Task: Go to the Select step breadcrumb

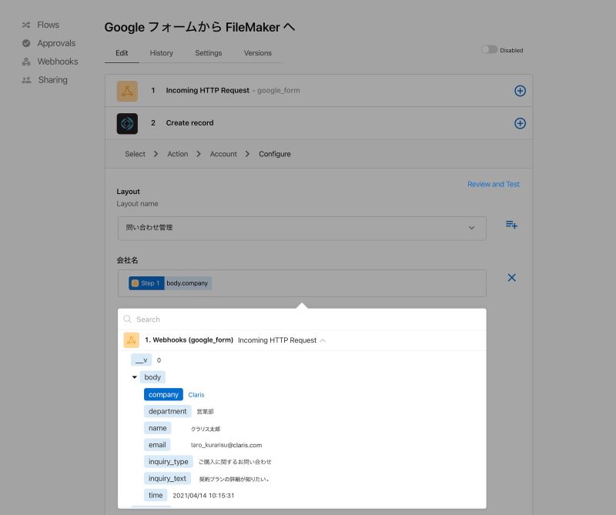Action: [x=136, y=154]
